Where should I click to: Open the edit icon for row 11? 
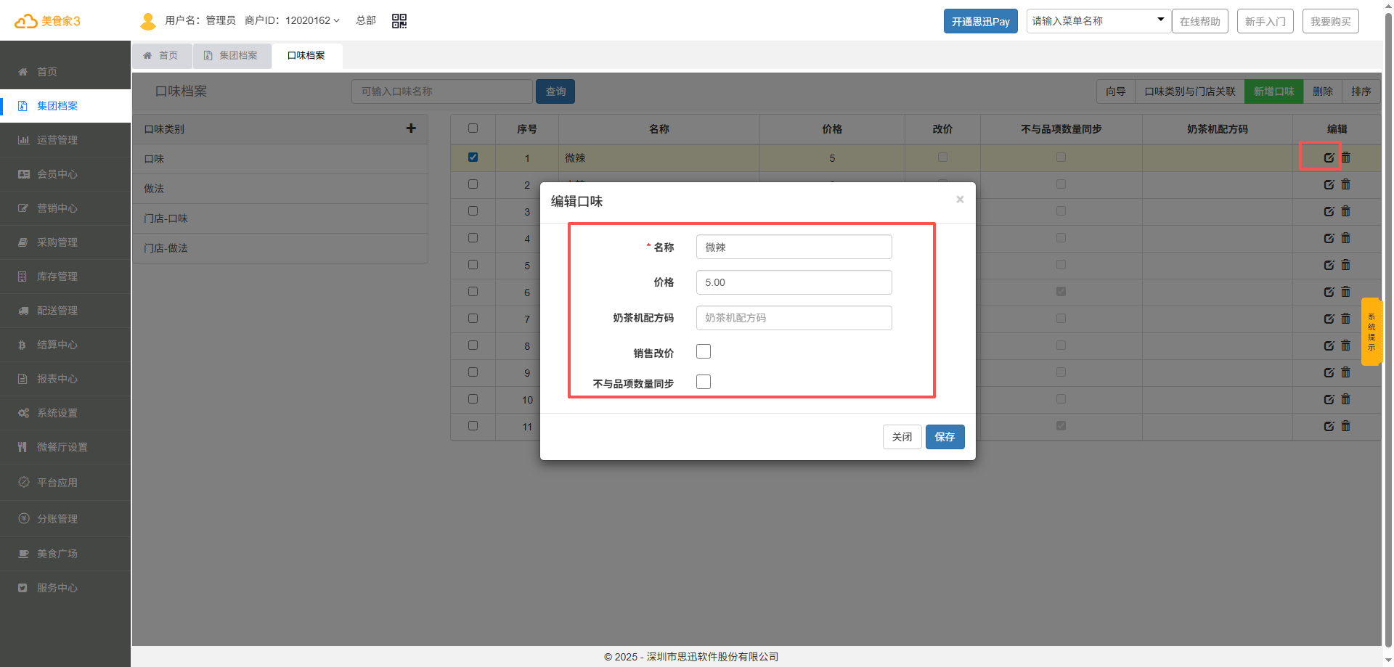(1329, 426)
